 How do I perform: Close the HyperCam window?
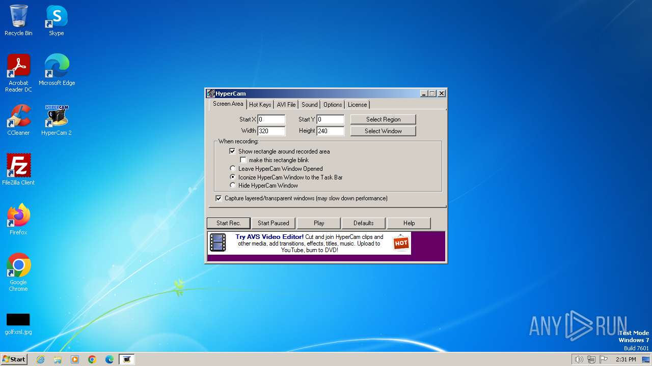tap(442, 94)
